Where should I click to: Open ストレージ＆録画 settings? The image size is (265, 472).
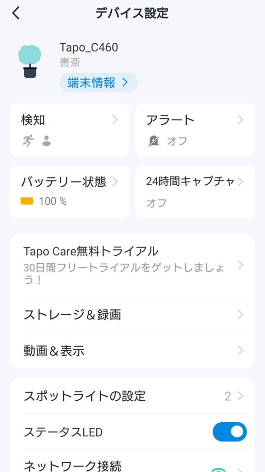point(132,314)
